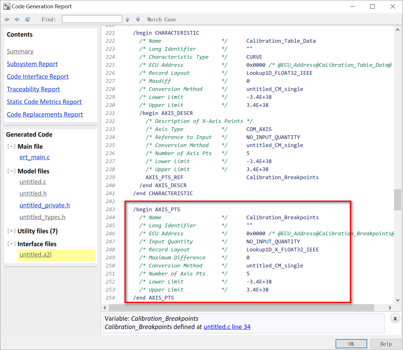Click the vertical scrollbar up arrow
The image size is (403, 350).
(x=398, y=30)
